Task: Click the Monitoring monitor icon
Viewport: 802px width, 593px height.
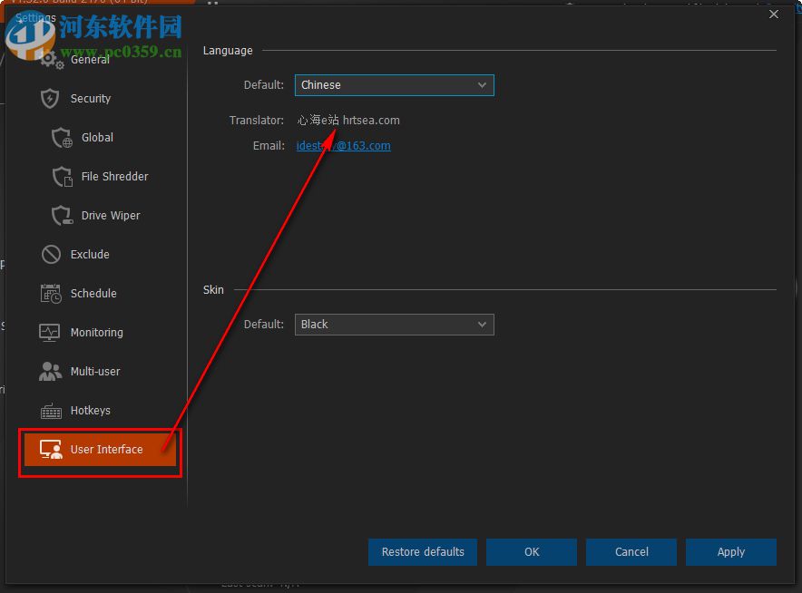Action: point(52,333)
